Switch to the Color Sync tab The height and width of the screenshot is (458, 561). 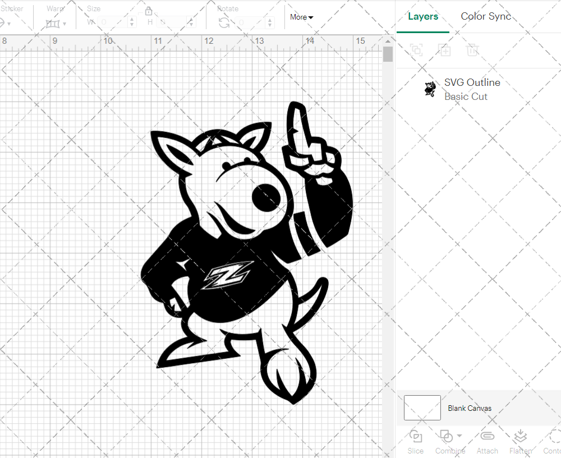coord(486,16)
